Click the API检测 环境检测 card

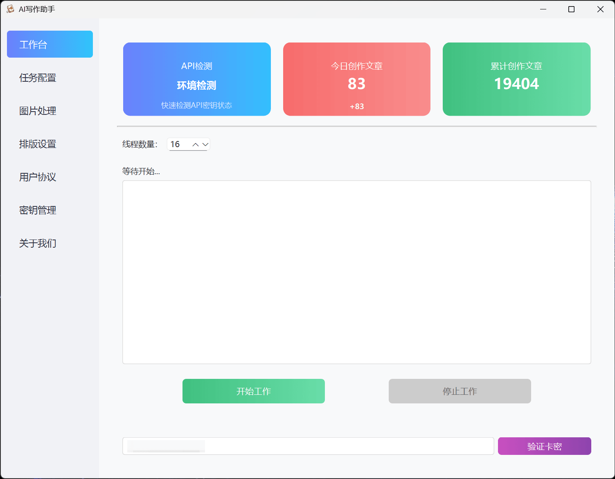coord(197,79)
